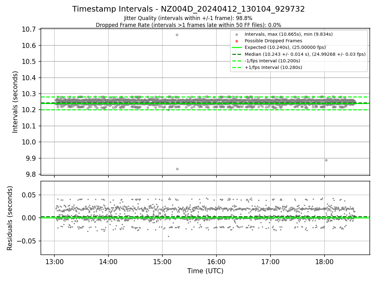Click the lowest residual point near 15:06
The height and width of the screenshot is (282, 377).
168,236
